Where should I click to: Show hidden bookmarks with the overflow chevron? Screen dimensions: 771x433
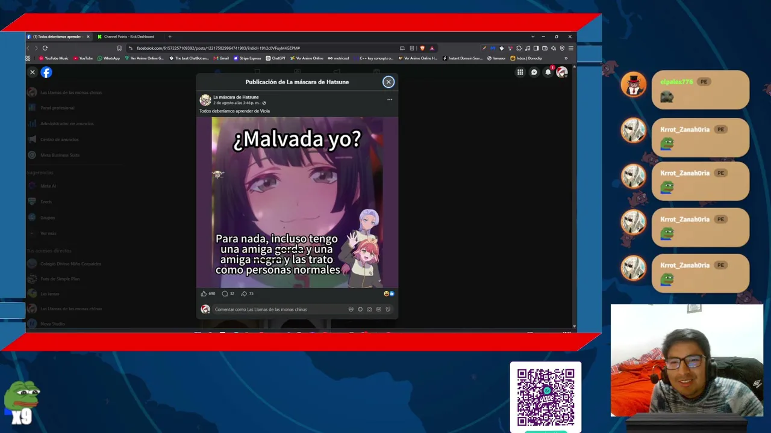[x=566, y=58]
